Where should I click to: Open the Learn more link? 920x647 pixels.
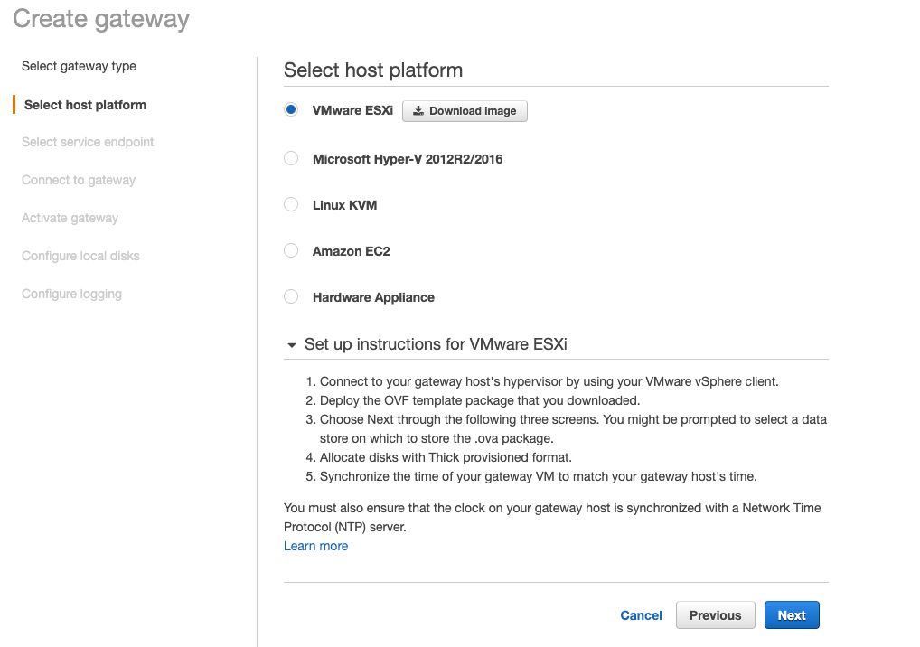314,546
